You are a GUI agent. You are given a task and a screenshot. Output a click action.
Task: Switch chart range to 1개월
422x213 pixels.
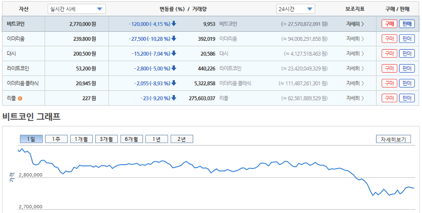coord(81,139)
